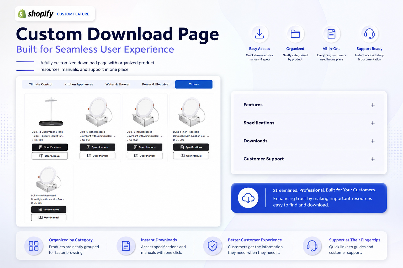Click the Instant Downloads document icon
Viewport: 403px width, 268px height.
(126, 246)
